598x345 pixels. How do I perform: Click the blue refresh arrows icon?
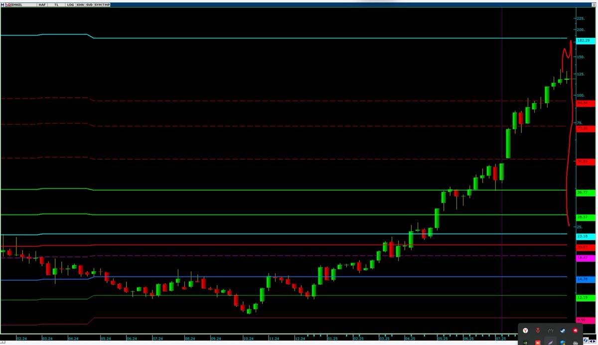point(586,340)
